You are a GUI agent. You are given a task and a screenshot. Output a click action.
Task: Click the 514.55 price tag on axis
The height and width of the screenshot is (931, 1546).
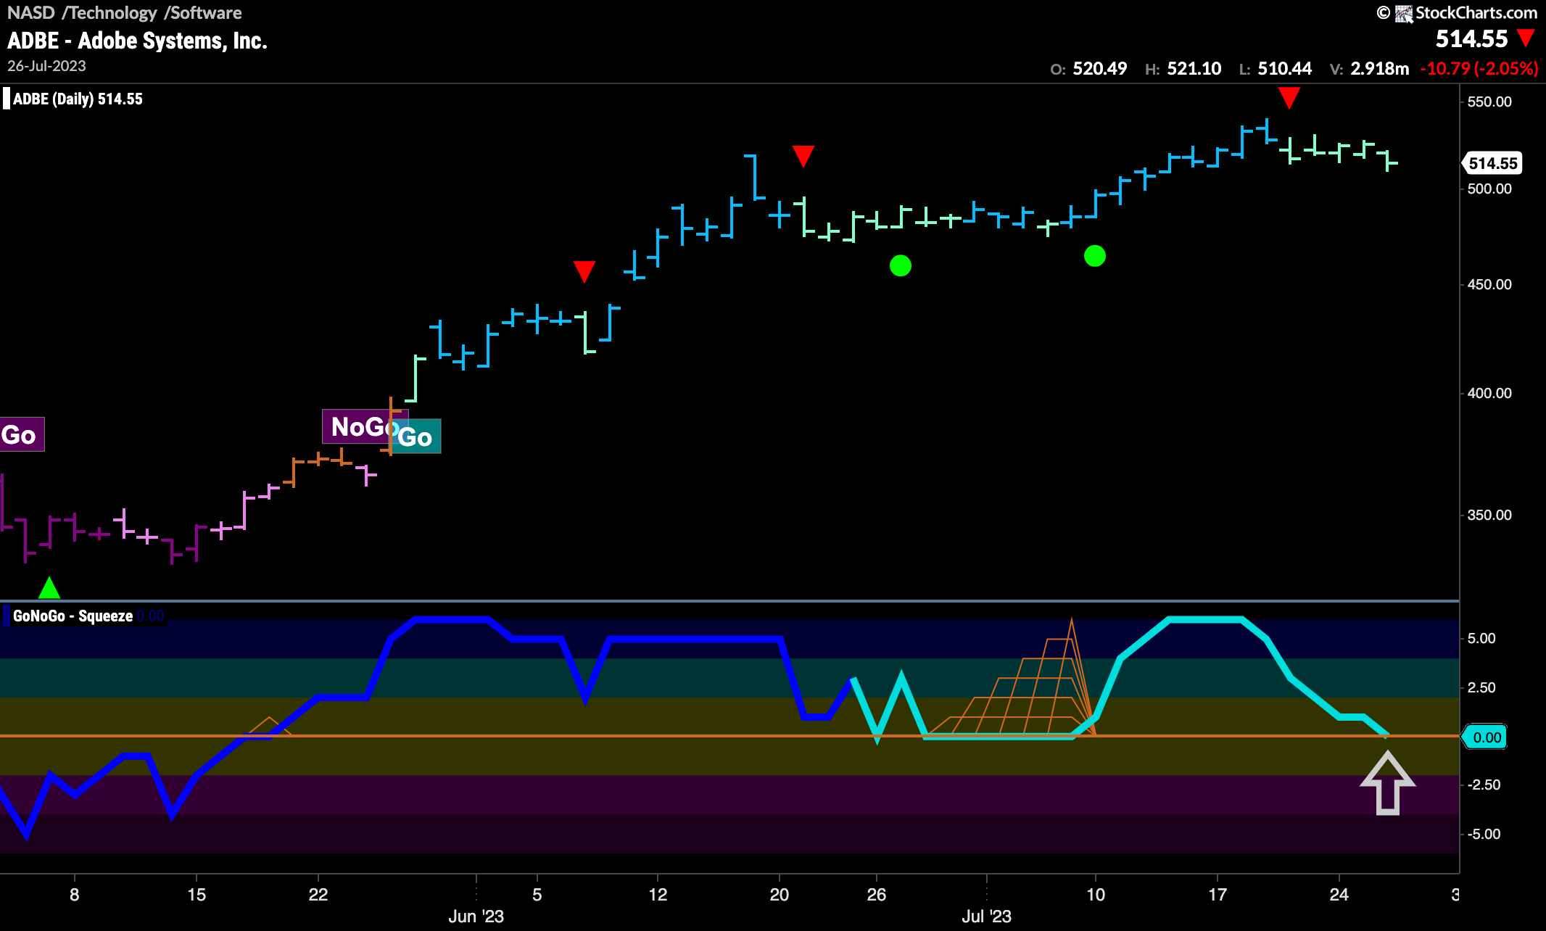pyautogui.click(x=1491, y=163)
